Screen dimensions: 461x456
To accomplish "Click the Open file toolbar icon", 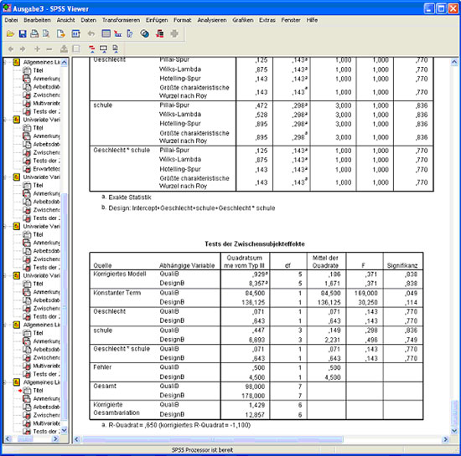I will pos(10,33).
